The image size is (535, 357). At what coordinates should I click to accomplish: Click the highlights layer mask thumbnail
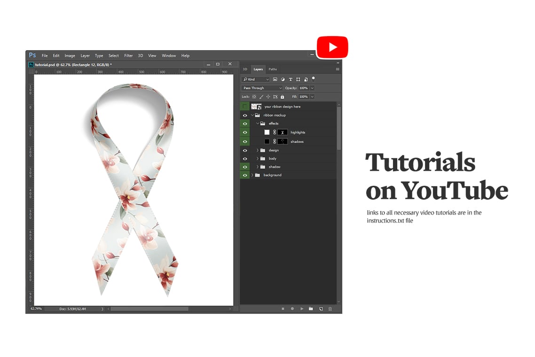283,132
